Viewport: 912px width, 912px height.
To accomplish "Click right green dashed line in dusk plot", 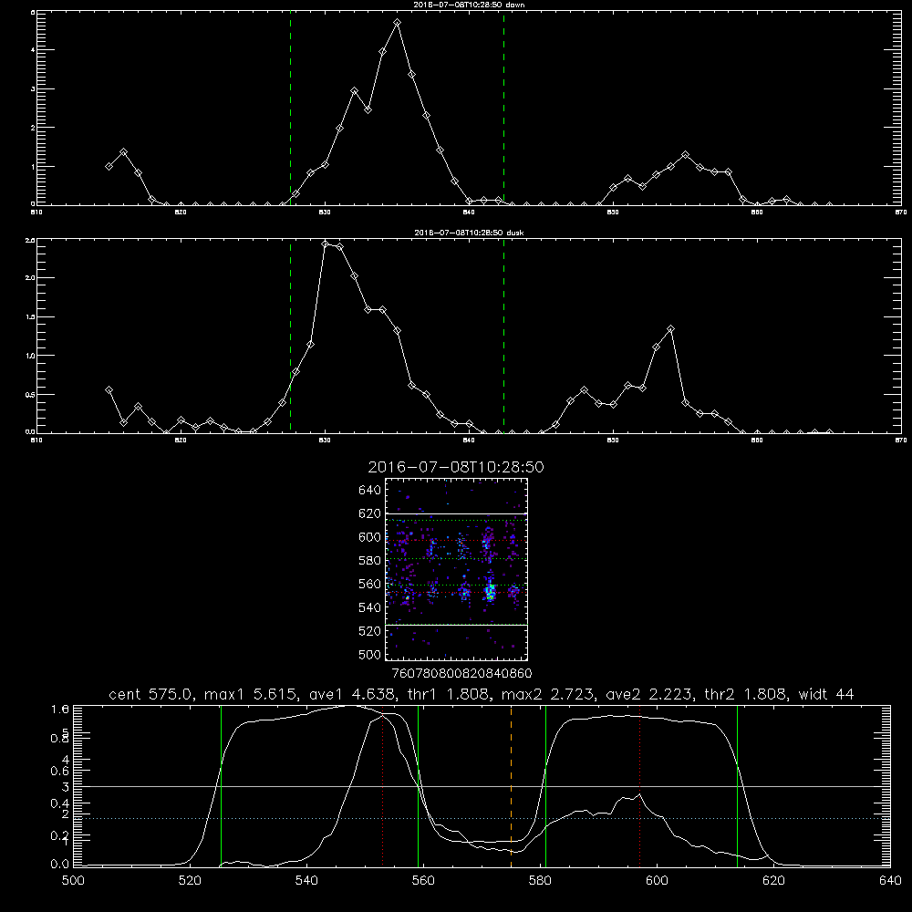I will point(503,336).
